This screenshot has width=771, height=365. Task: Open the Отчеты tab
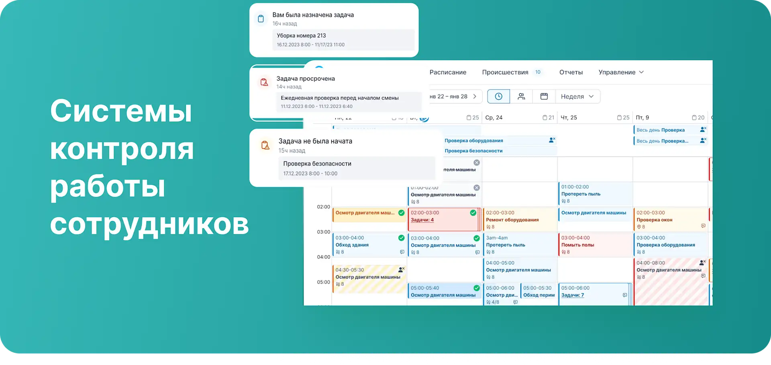pos(571,72)
